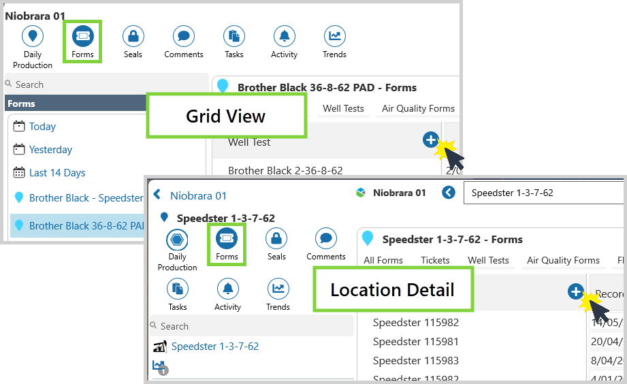Click the pumpjack well icon

(x=159, y=347)
